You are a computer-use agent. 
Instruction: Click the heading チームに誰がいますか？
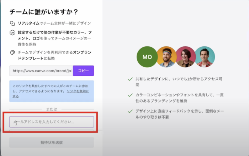[44, 12]
